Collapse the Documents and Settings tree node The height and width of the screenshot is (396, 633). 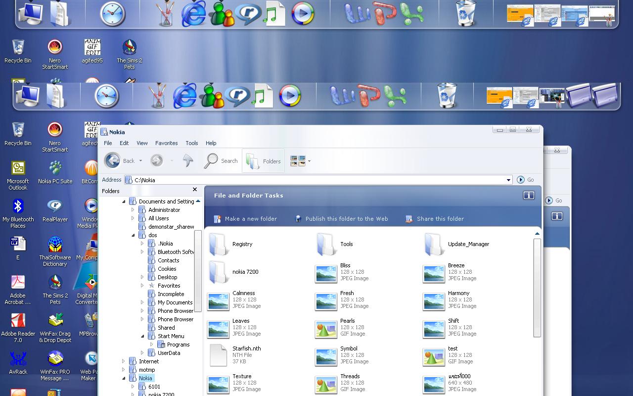tap(124, 201)
